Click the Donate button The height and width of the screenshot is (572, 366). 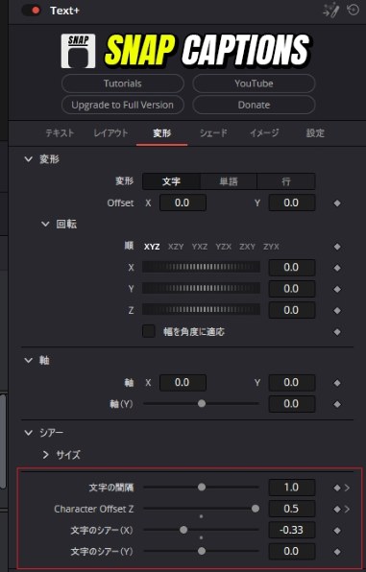point(254,105)
